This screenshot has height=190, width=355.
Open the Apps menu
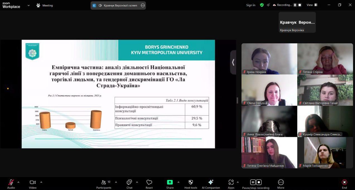pos(231,182)
